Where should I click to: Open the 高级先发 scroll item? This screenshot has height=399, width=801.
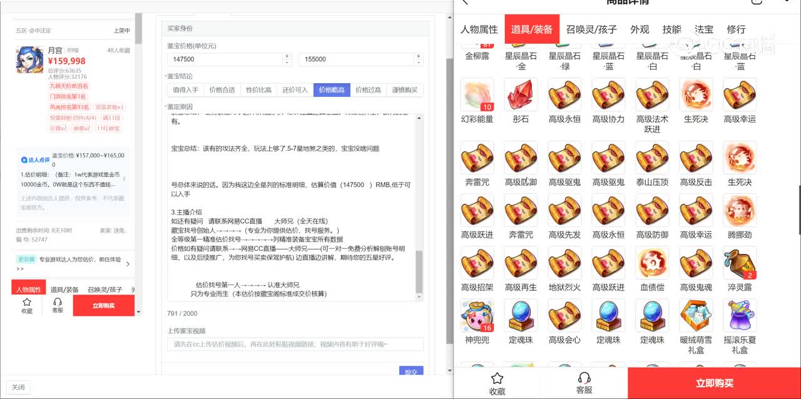[x=564, y=210]
